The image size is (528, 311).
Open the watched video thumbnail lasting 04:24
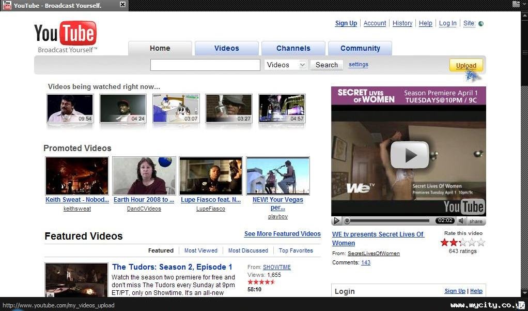coord(123,108)
